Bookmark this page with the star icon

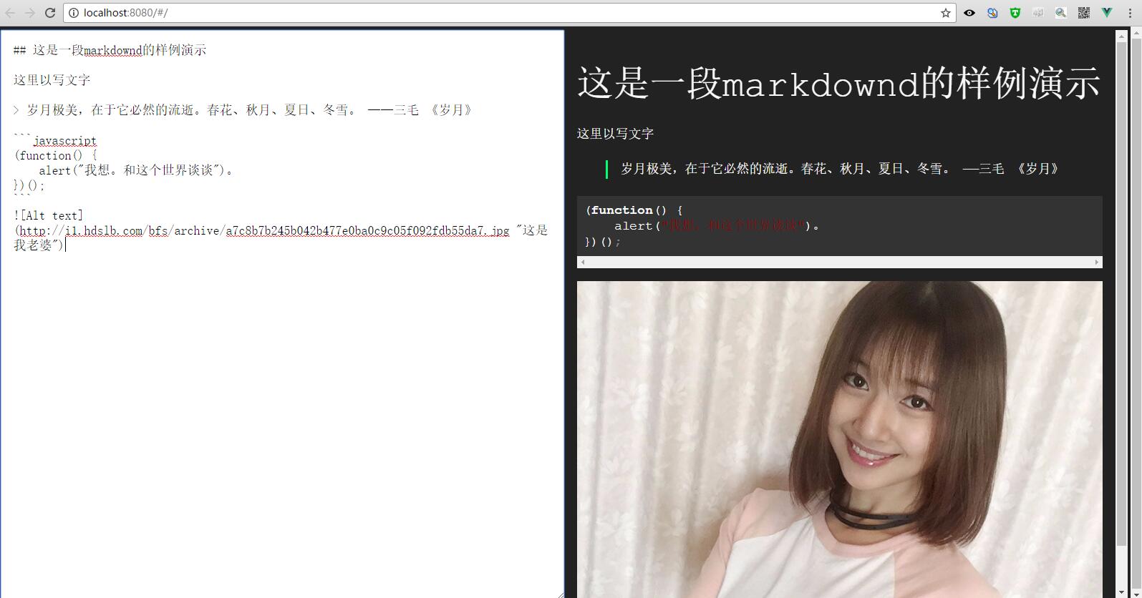pos(945,13)
